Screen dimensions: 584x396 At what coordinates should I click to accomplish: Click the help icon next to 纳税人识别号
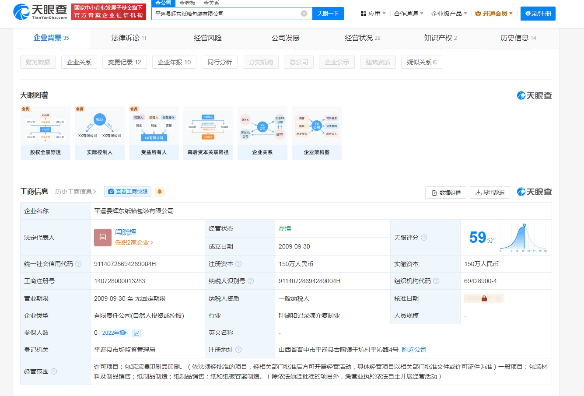[x=251, y=281]
